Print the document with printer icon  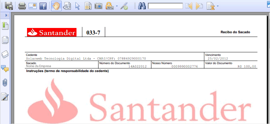(x=22, y=6)
